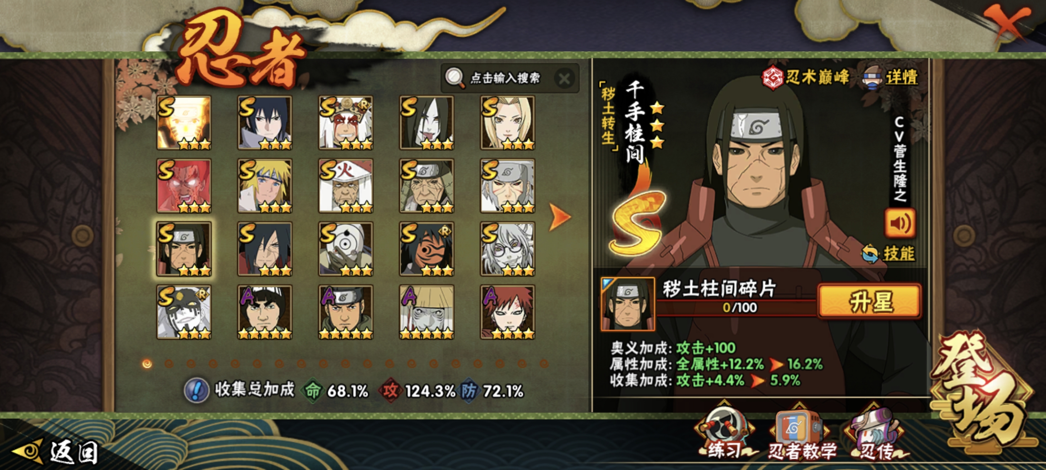The image size is (1046, 470).
Task: Select the second page indicator dot
Action: tap(169, 363)
